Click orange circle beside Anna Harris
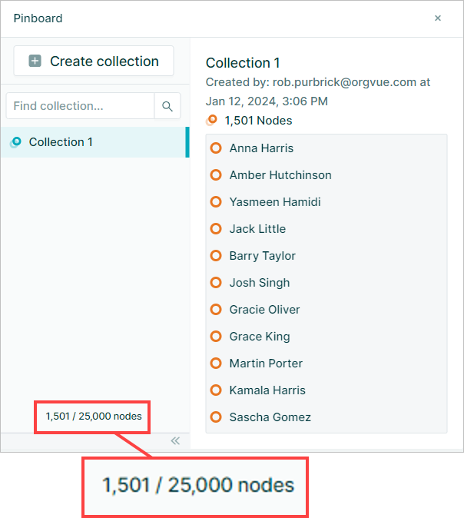The height and width of the screenshot is (518, 464). pos(216,148)
